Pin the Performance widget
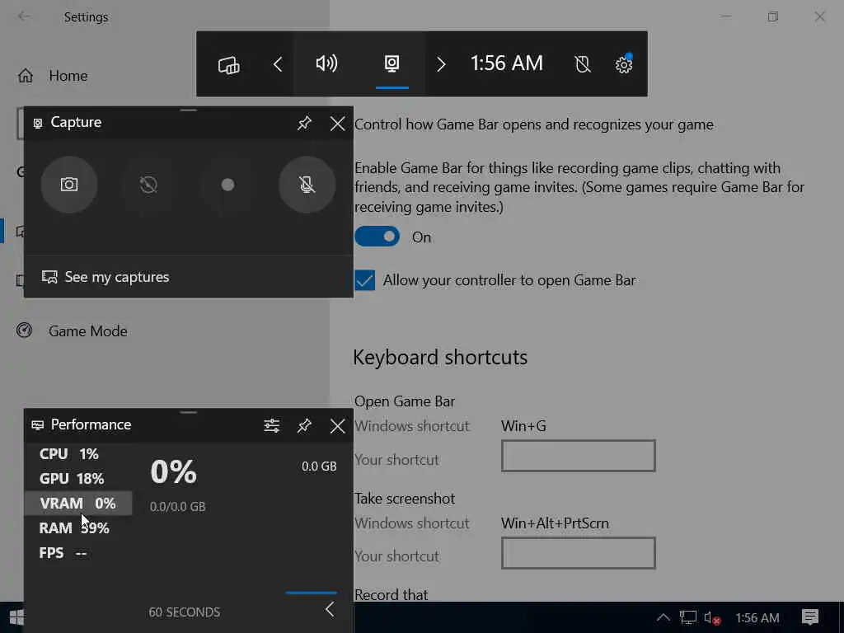 coord(304,426)
